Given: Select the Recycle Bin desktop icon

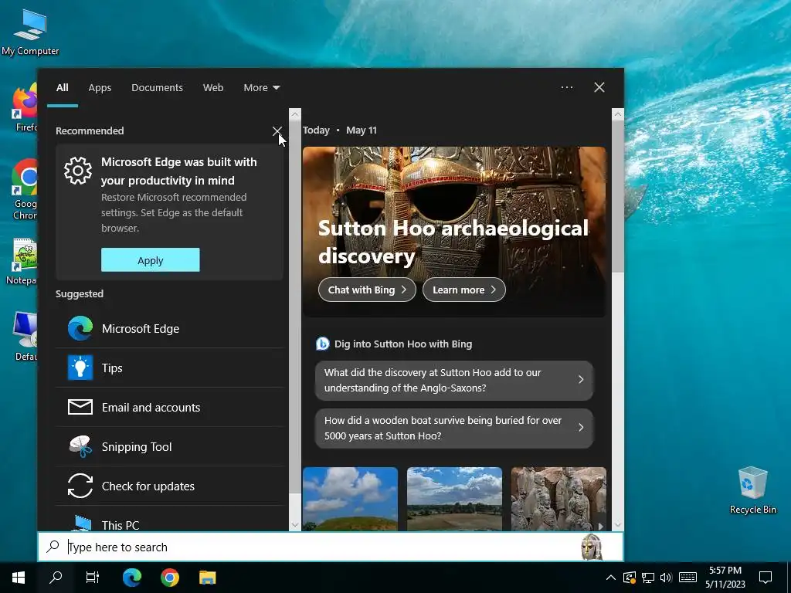Looking at the screenshot, I should 752,490.
